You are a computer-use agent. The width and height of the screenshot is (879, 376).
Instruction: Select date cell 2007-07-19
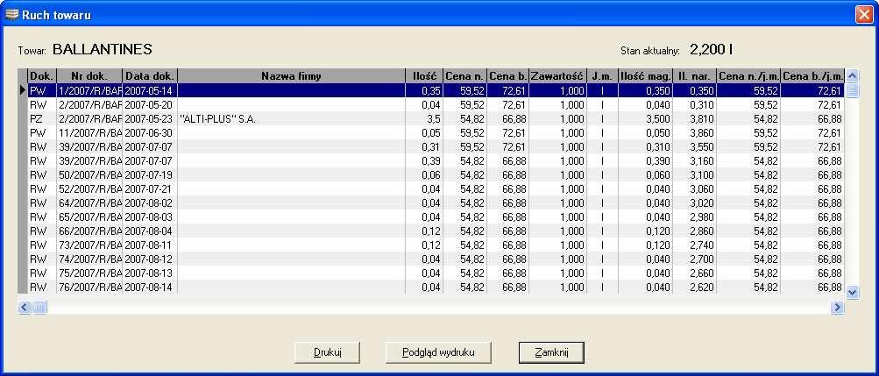[x=150, y=174]
